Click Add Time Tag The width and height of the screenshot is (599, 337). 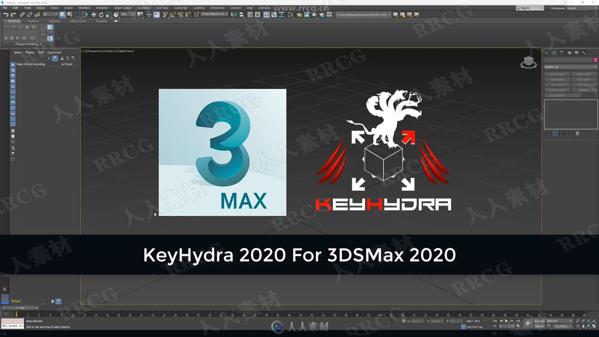pos(474,327)
